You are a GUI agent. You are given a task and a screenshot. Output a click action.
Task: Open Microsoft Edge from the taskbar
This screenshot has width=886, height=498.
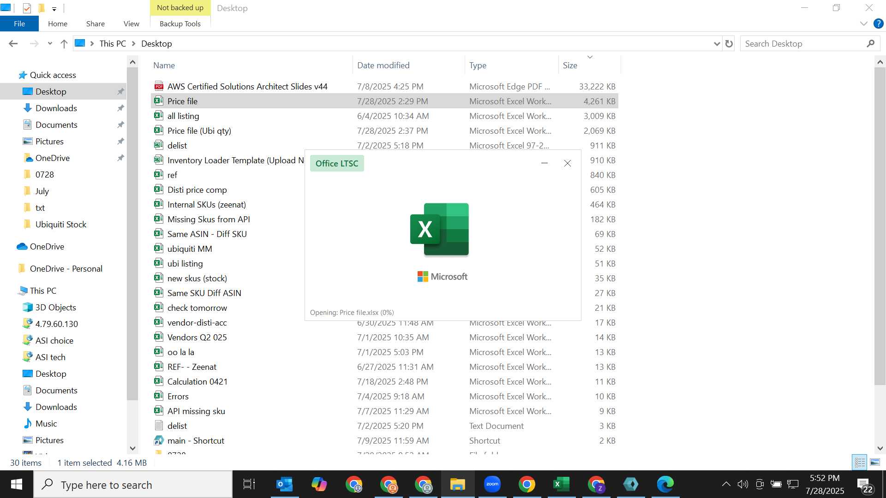[x=665, y=485]
